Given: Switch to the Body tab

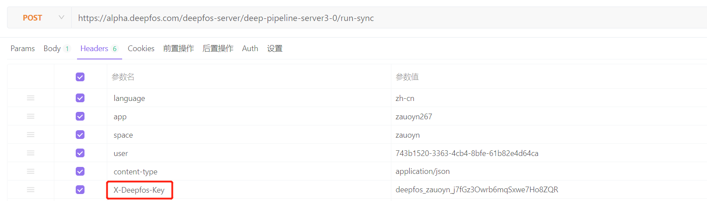Looking at the screenshot, I should click(52, 49).
